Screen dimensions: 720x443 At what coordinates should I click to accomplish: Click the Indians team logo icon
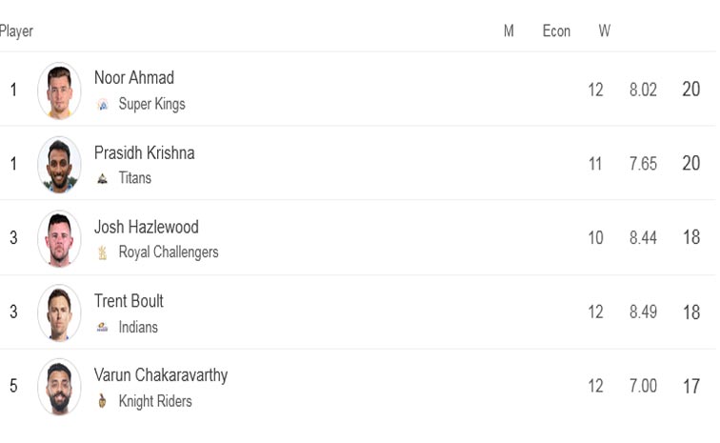[103, 327]
